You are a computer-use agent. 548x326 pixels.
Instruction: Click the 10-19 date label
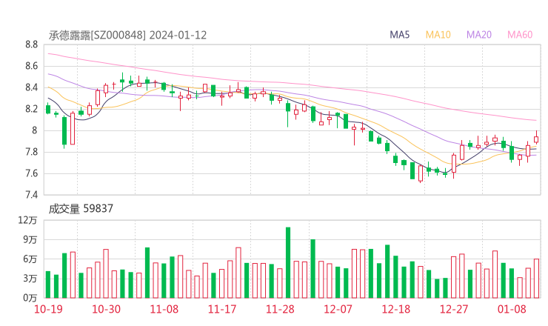(x=48, y=309)
